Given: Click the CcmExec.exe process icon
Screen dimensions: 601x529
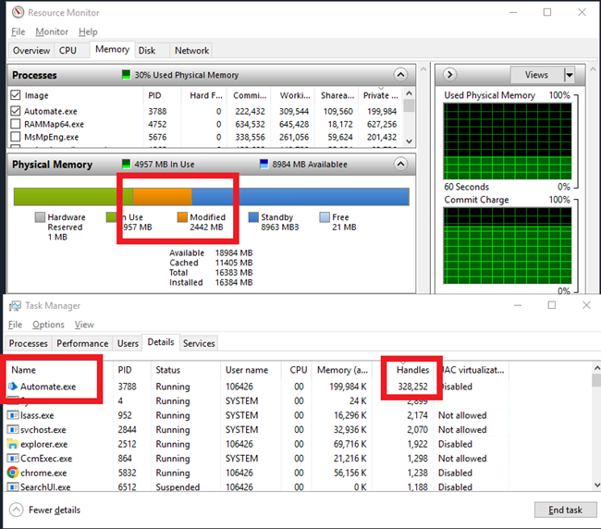Looking at the screenshot, I should [x=14, y=459].
